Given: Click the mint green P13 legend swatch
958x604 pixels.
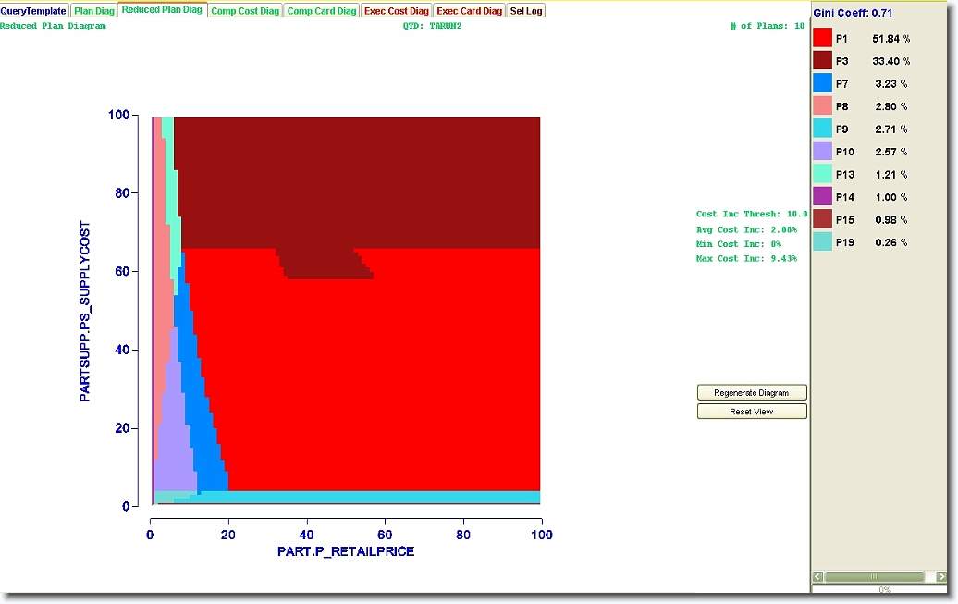Looking at the screenshot, I should pos(822,174).
